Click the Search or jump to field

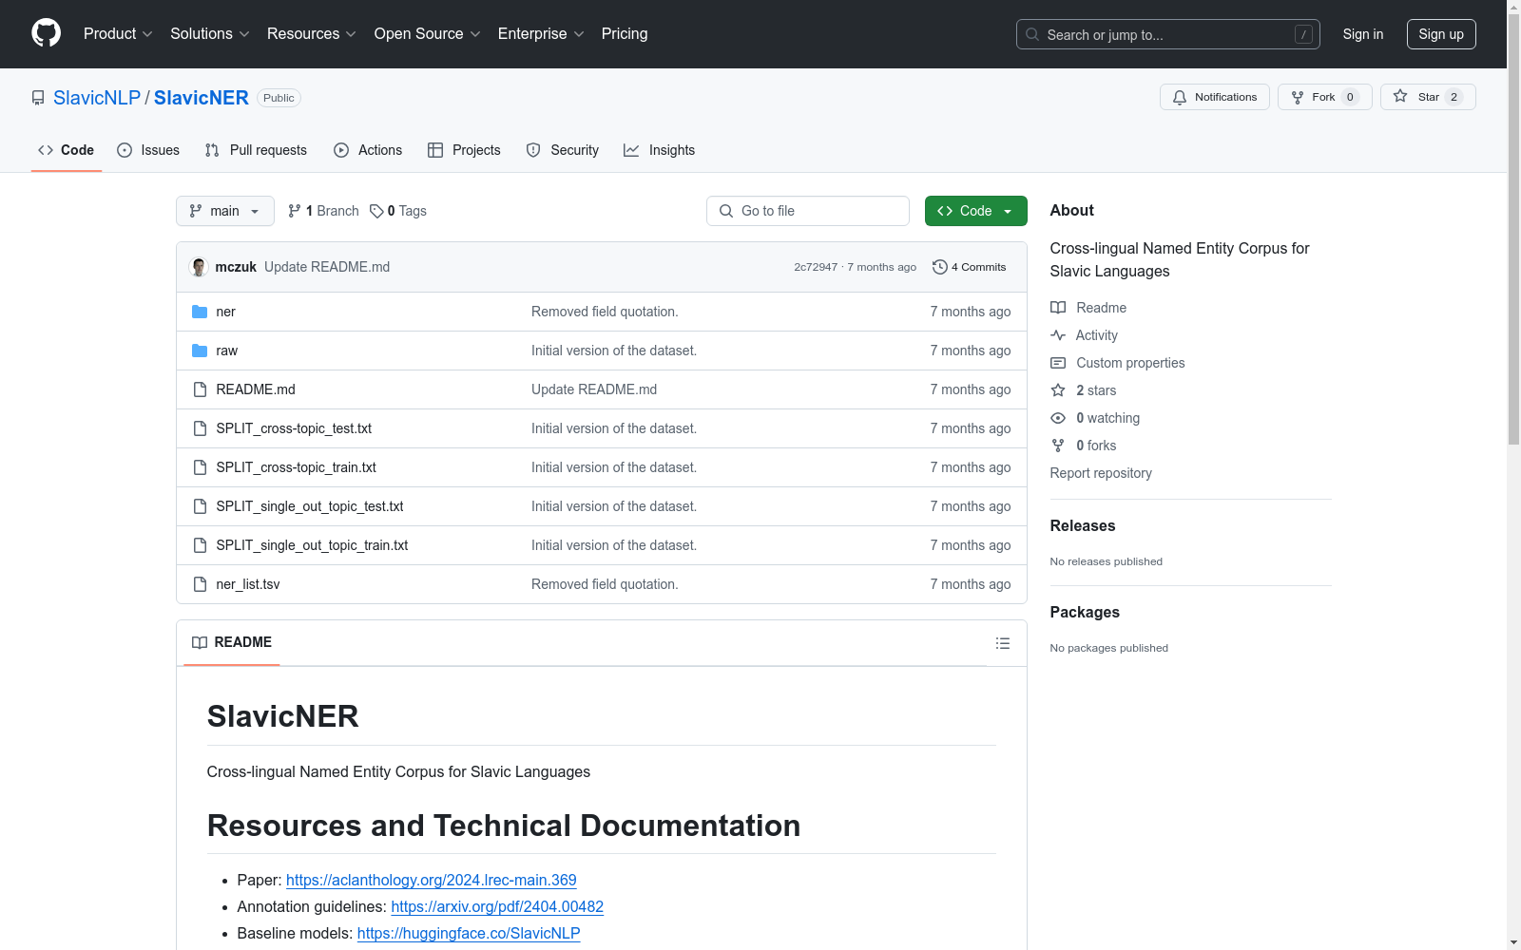1168,34
